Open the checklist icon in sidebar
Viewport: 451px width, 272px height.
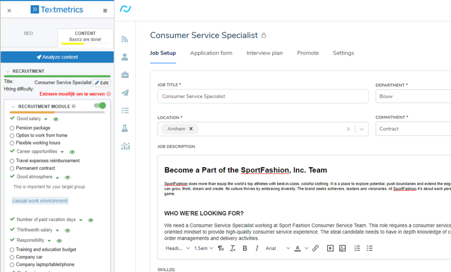click(125, 110)
